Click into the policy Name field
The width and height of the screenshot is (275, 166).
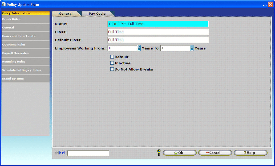click(158, 24)
